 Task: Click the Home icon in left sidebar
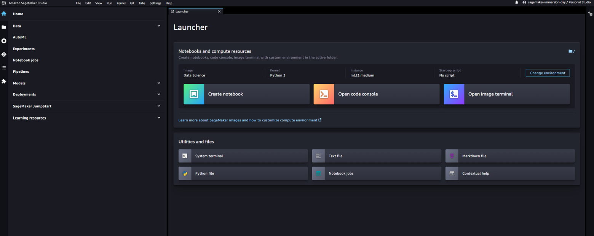4,14
